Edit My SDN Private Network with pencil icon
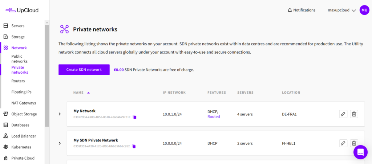 (x=343, y=143)
